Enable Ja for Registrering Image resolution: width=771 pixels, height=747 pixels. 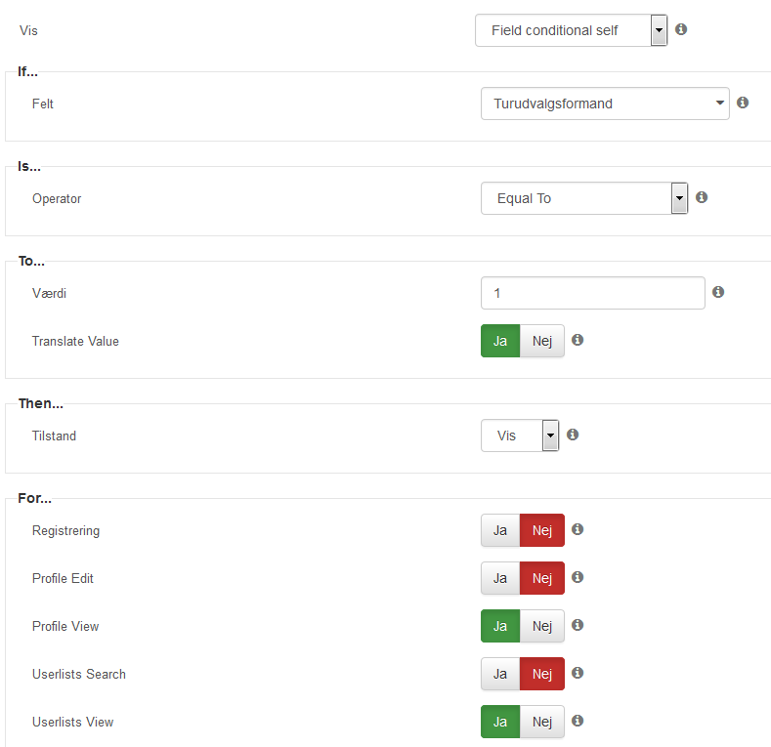[x=500, y=530]
